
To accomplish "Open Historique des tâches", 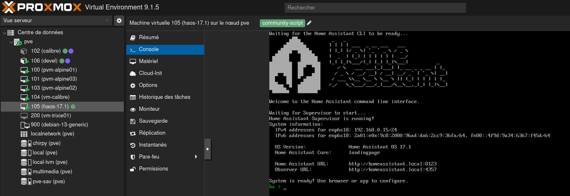I will 164,97.
